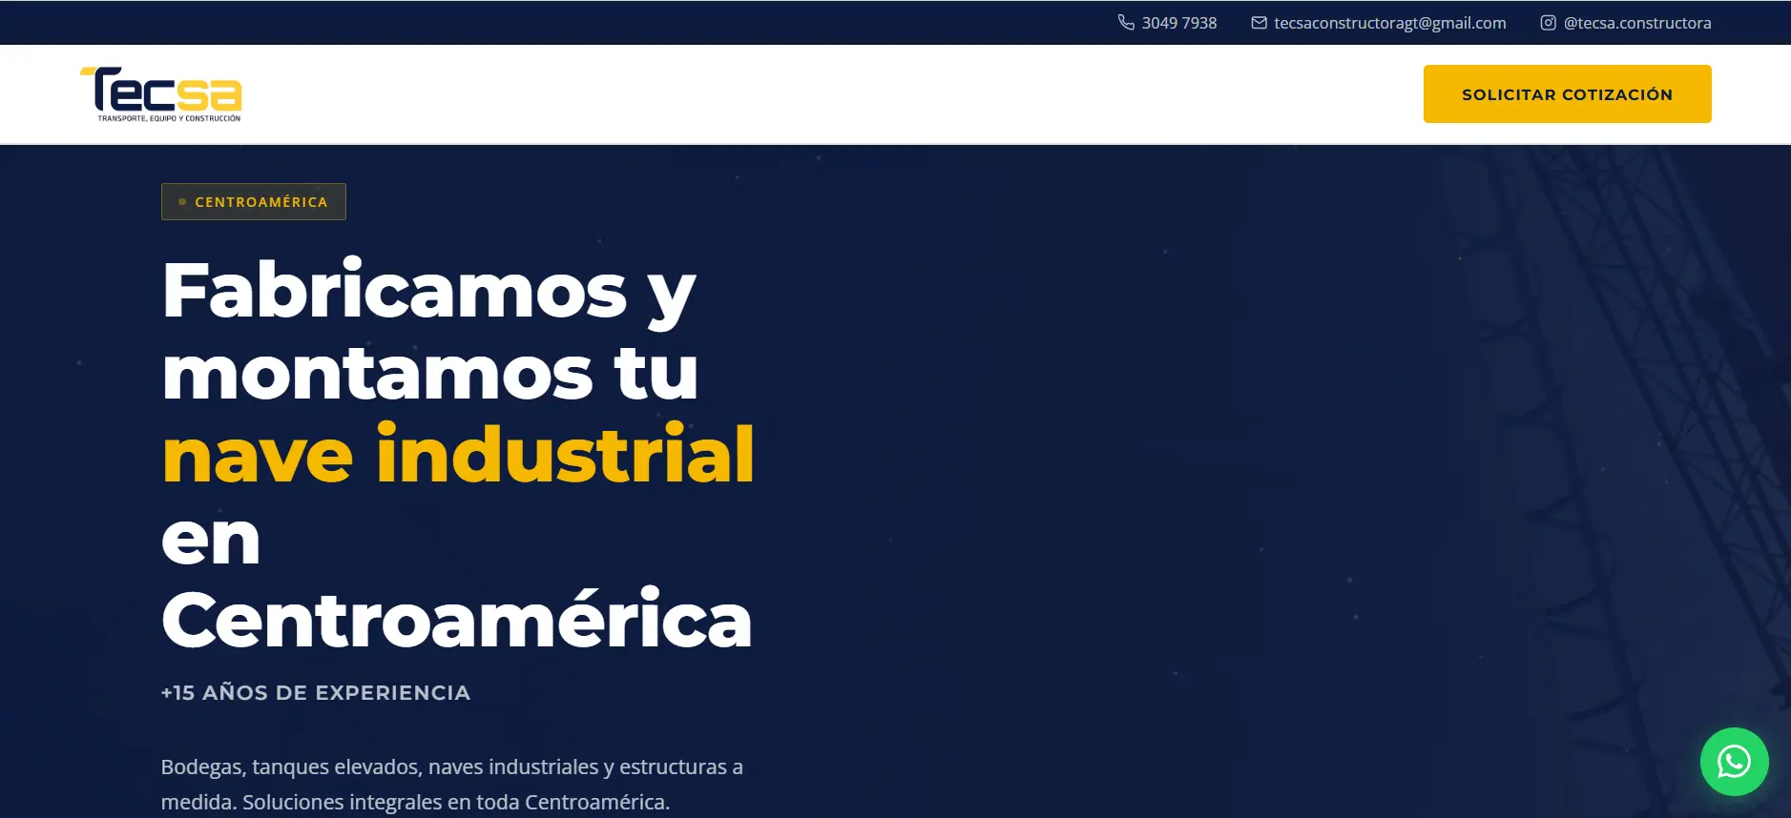Call phone number 3049 7938
Image resolution: width=1791 pixels, height=818 pixels.
coord(1179,23)
